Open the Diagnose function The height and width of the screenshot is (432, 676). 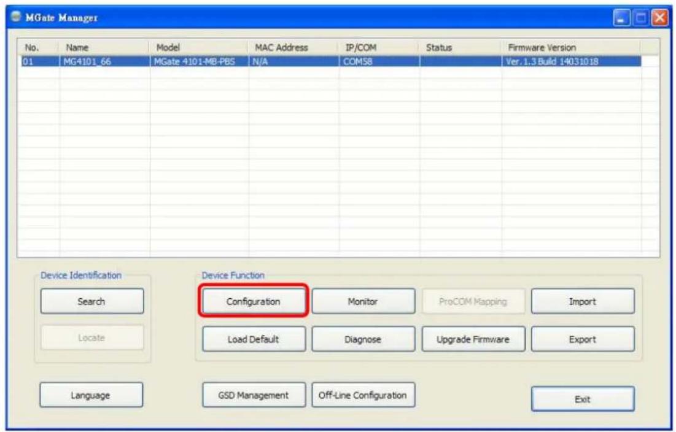363,339
